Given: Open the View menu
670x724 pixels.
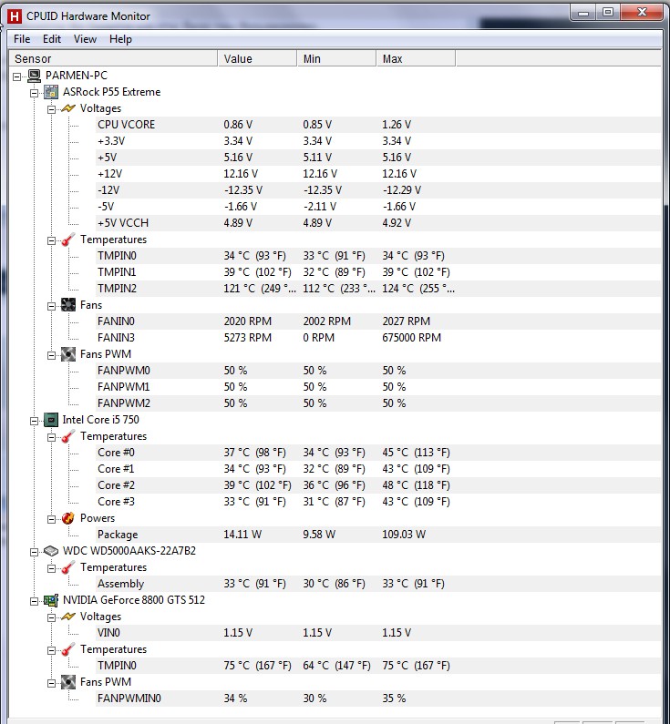Looking at the screenshot, I should click(x=85, y=39).
